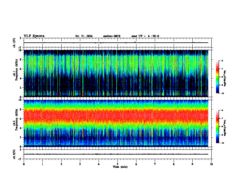Click time tick label "7" on x-axis

point(155,164)
